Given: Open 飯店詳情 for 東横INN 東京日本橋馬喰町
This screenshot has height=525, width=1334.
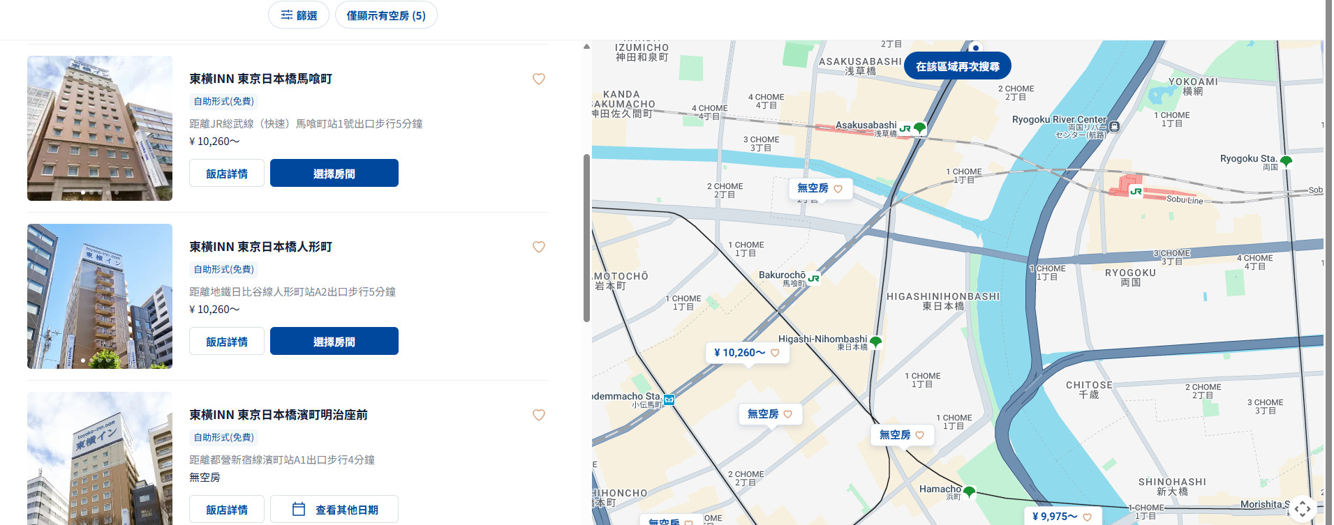Looking at the screenshot, I should click(226, 174).
